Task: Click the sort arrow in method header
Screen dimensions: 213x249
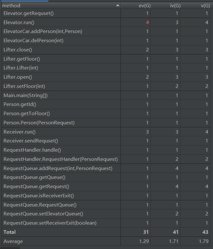Action: (x=118, y=6)
